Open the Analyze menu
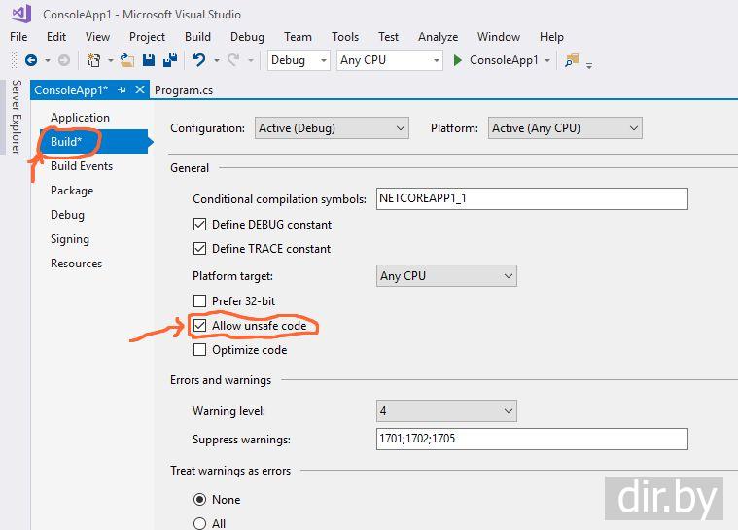 [438, 37]
